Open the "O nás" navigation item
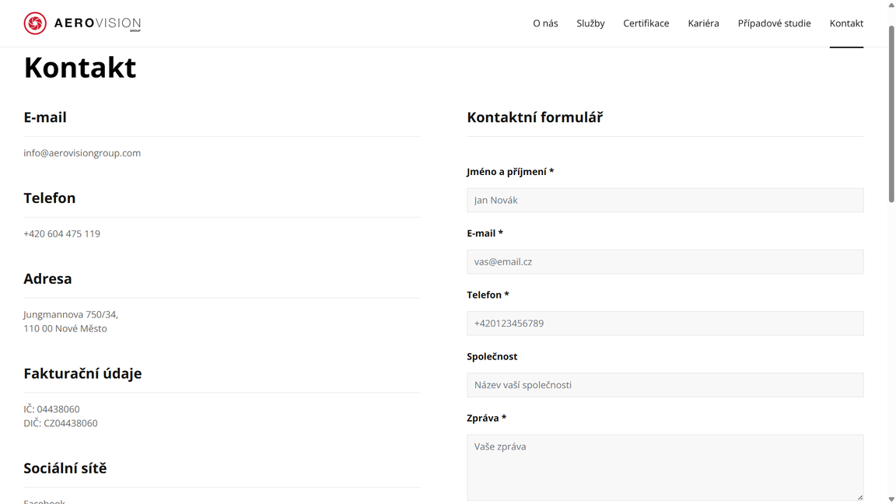The height and width of the screenshot is (504, 896). click(x=545, y=23)
